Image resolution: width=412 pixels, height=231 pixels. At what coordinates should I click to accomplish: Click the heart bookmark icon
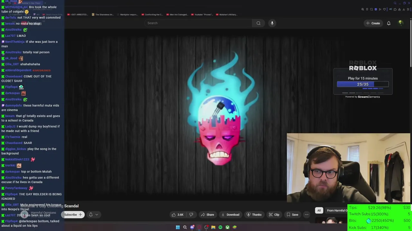coord(384,9)
